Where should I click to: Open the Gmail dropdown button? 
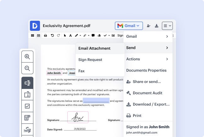(x=129, y=26)
